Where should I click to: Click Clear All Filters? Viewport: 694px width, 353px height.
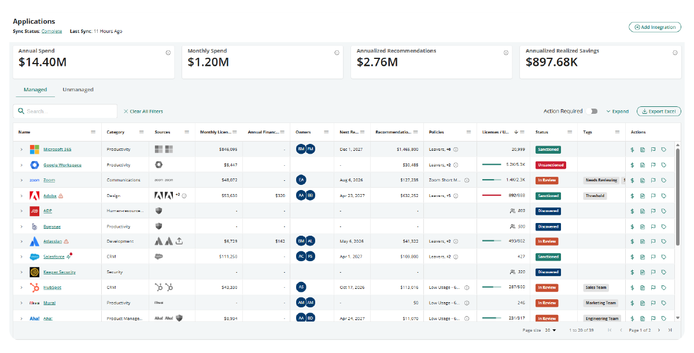[x=143, y=112]
